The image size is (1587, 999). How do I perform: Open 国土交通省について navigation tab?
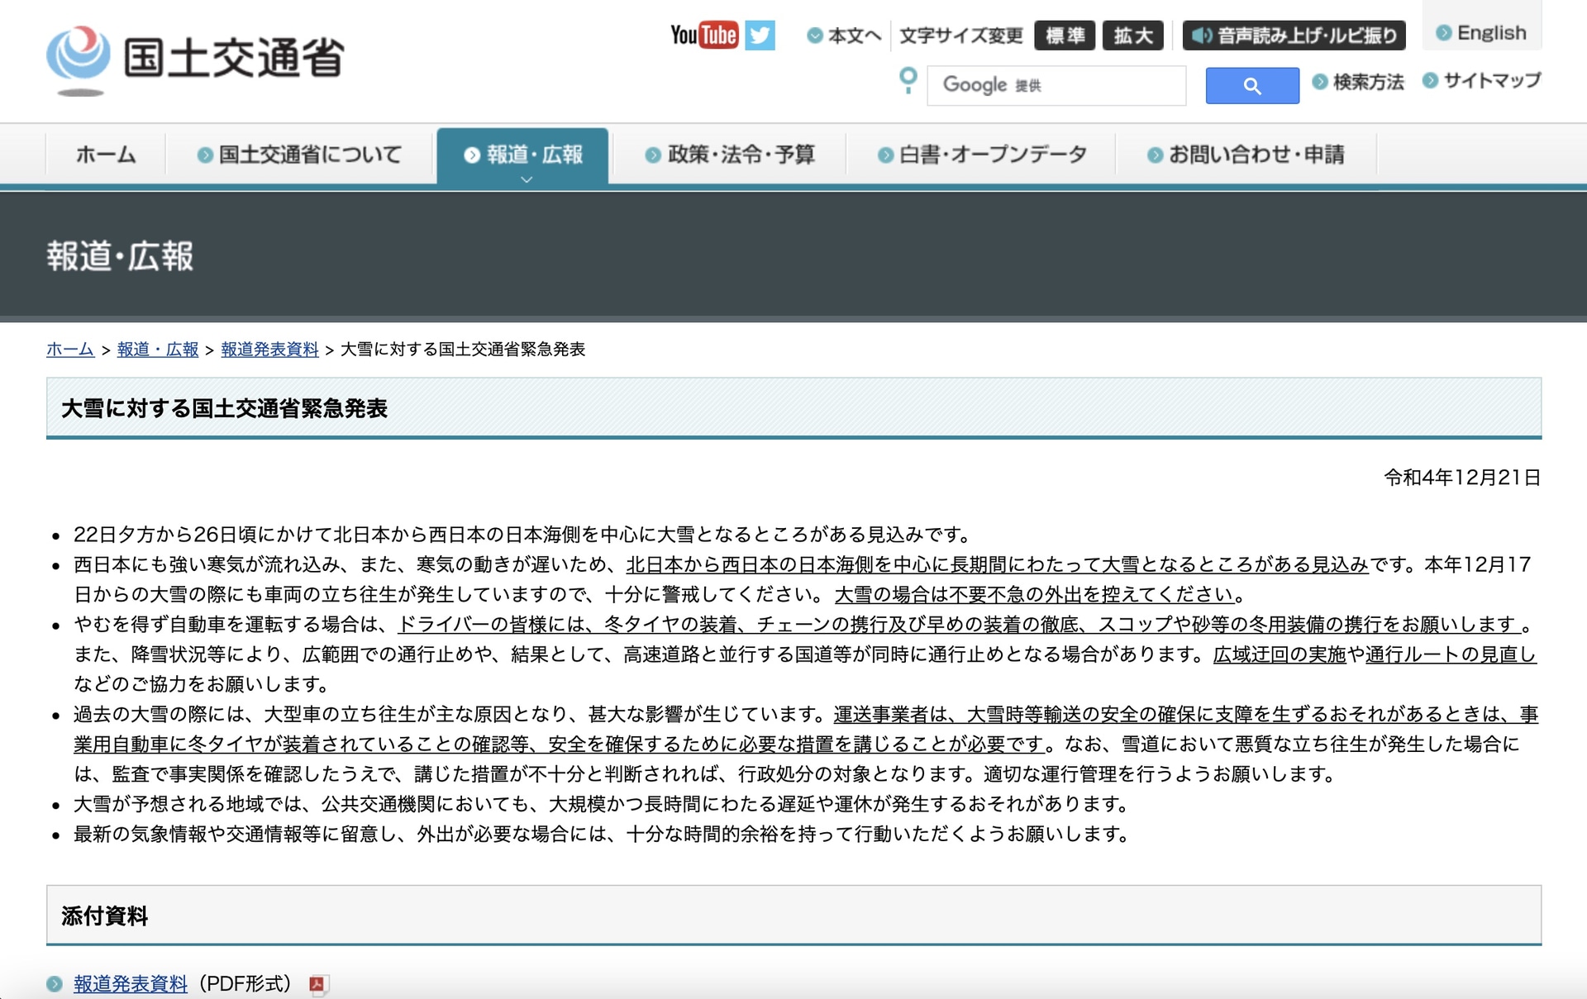coord(300,155)
